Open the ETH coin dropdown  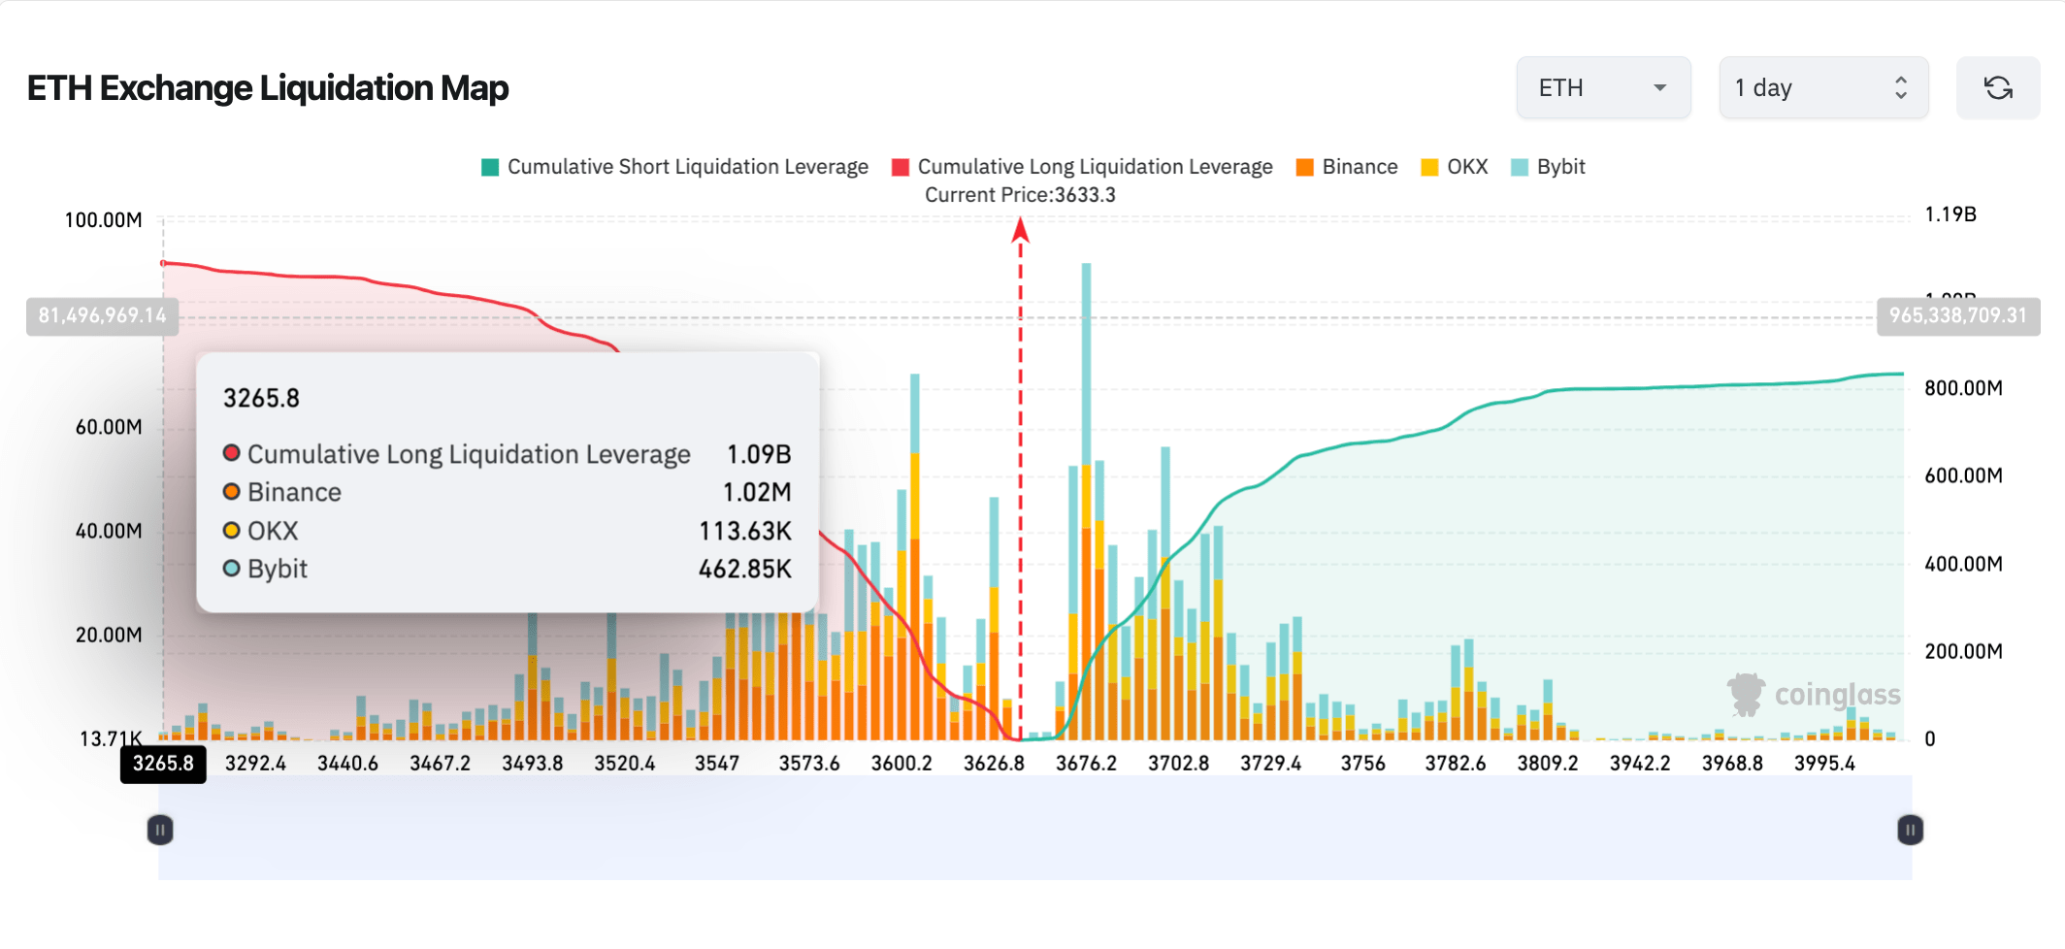tap(1602, 88)
